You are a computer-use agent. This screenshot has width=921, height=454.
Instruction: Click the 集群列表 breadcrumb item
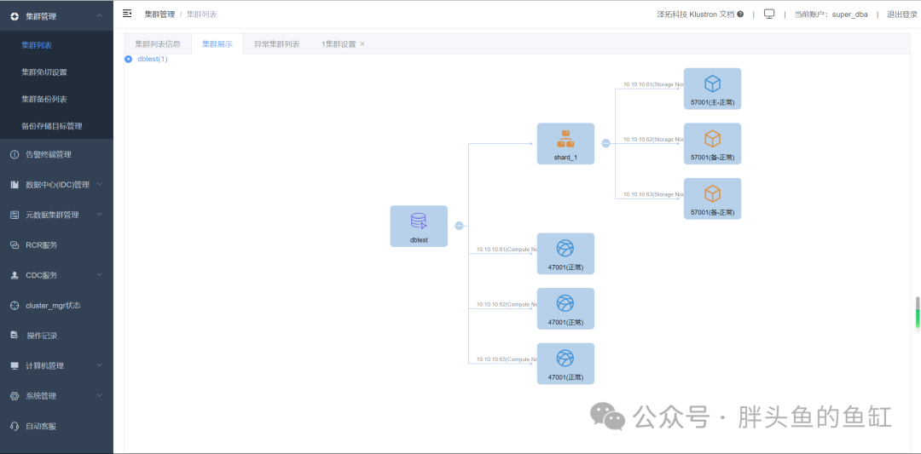point(201,14)
